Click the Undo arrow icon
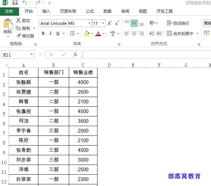The height and width of the screenshot is (186, 211). 25,3
